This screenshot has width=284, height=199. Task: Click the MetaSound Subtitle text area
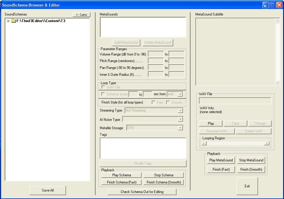(235, 52)
